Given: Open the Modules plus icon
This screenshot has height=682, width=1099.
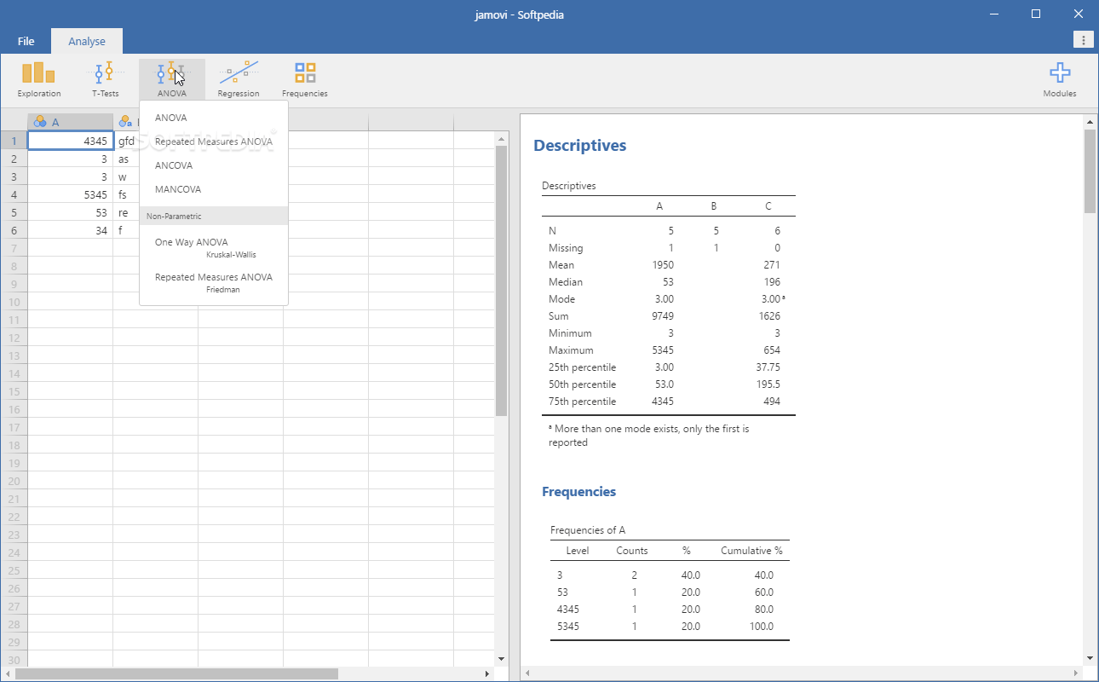Looking at the screenshot, I should click(1060, 79).
